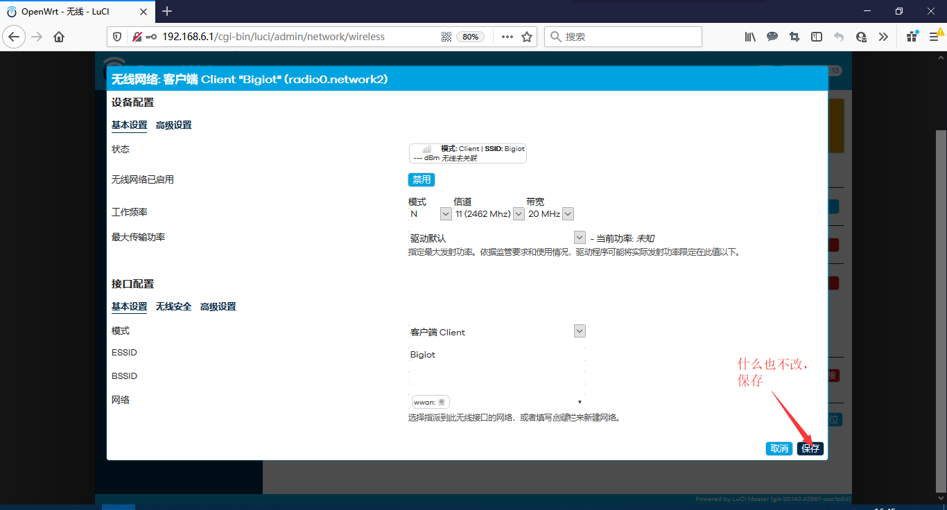Open page actions three-dot menu
This screenshot has height=510, width=947.
[x=507, y=37]
